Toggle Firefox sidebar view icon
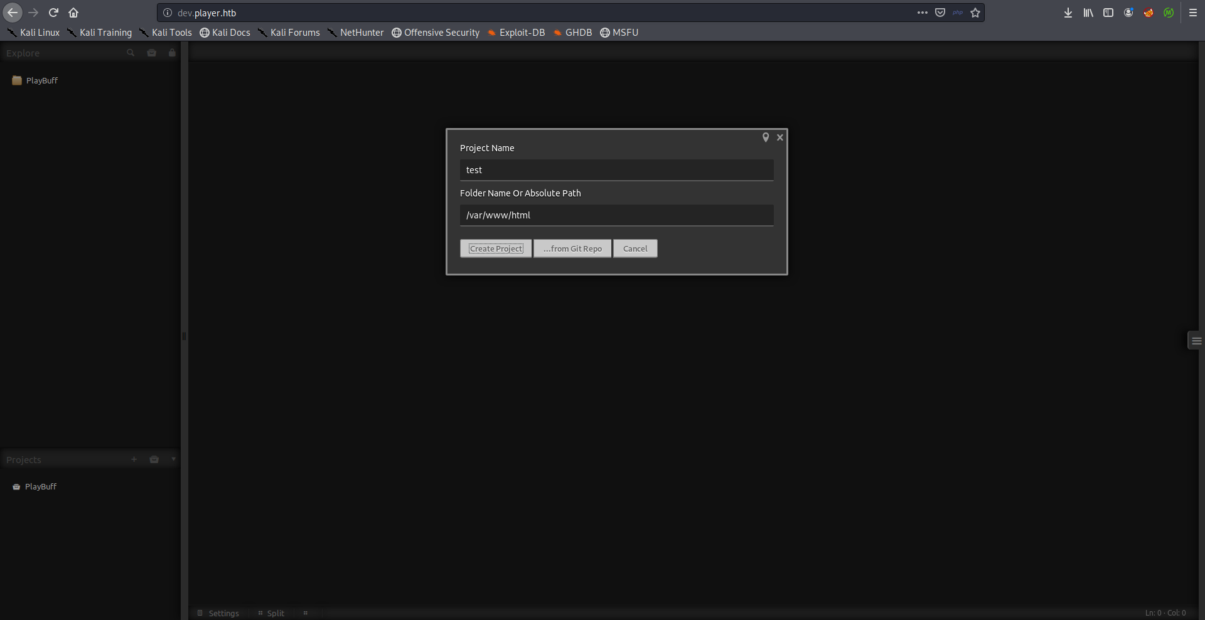 point(1108,13)
